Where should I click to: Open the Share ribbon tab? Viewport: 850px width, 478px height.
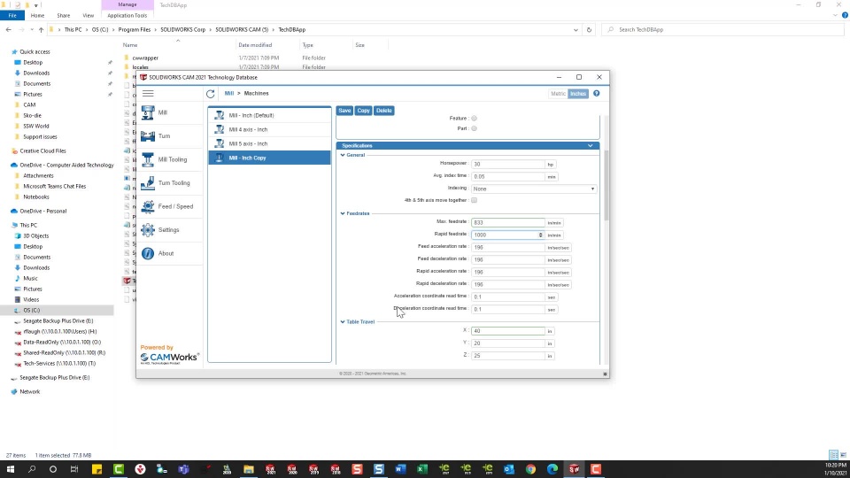click(64, 16)
